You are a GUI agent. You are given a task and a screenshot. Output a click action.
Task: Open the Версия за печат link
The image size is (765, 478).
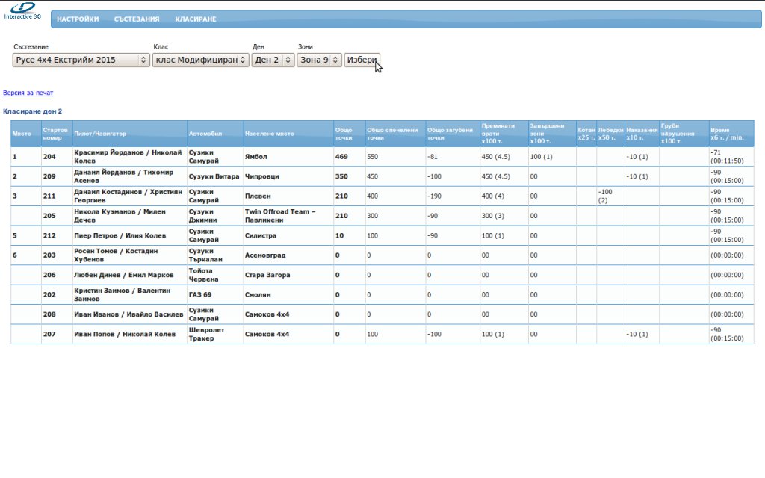28,93
